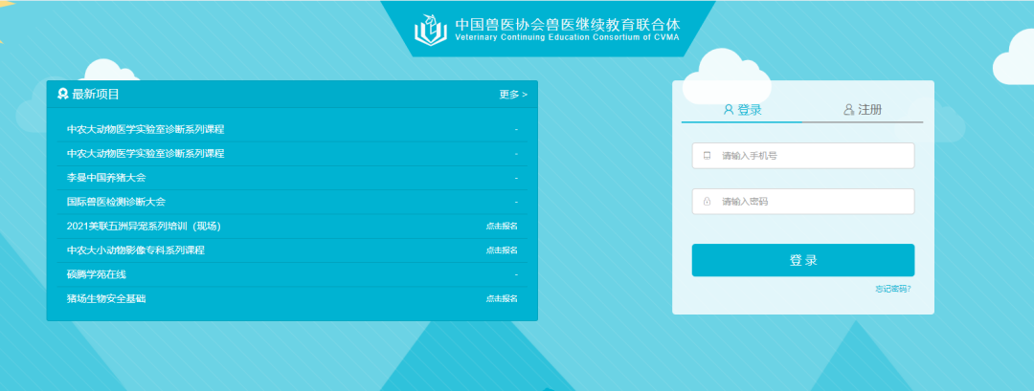Click the person icon on the 注册 tab

click(x=848, y=109)
